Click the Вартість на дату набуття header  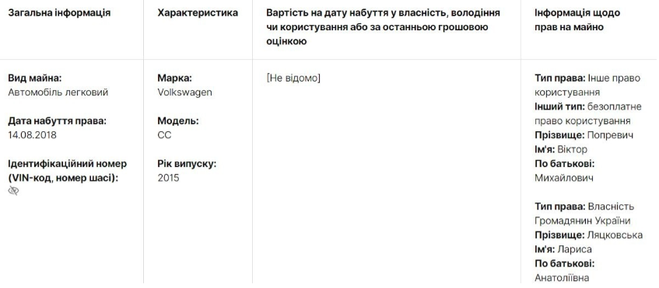383,27
